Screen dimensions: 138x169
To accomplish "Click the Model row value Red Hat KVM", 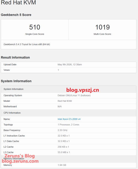I will coord(65,101).
